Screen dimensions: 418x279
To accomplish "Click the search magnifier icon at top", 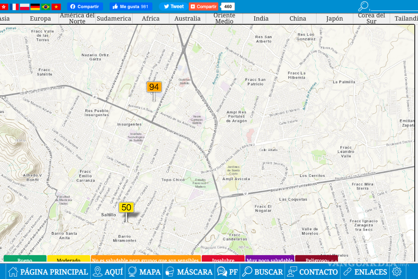I will 363,6.
